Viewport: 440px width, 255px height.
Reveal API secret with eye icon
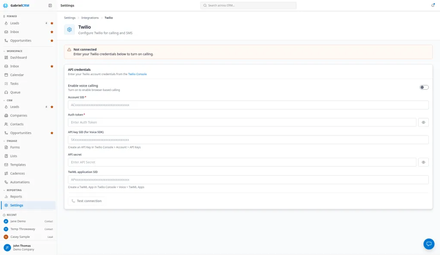pyautogui.click(x=423, y=162)
